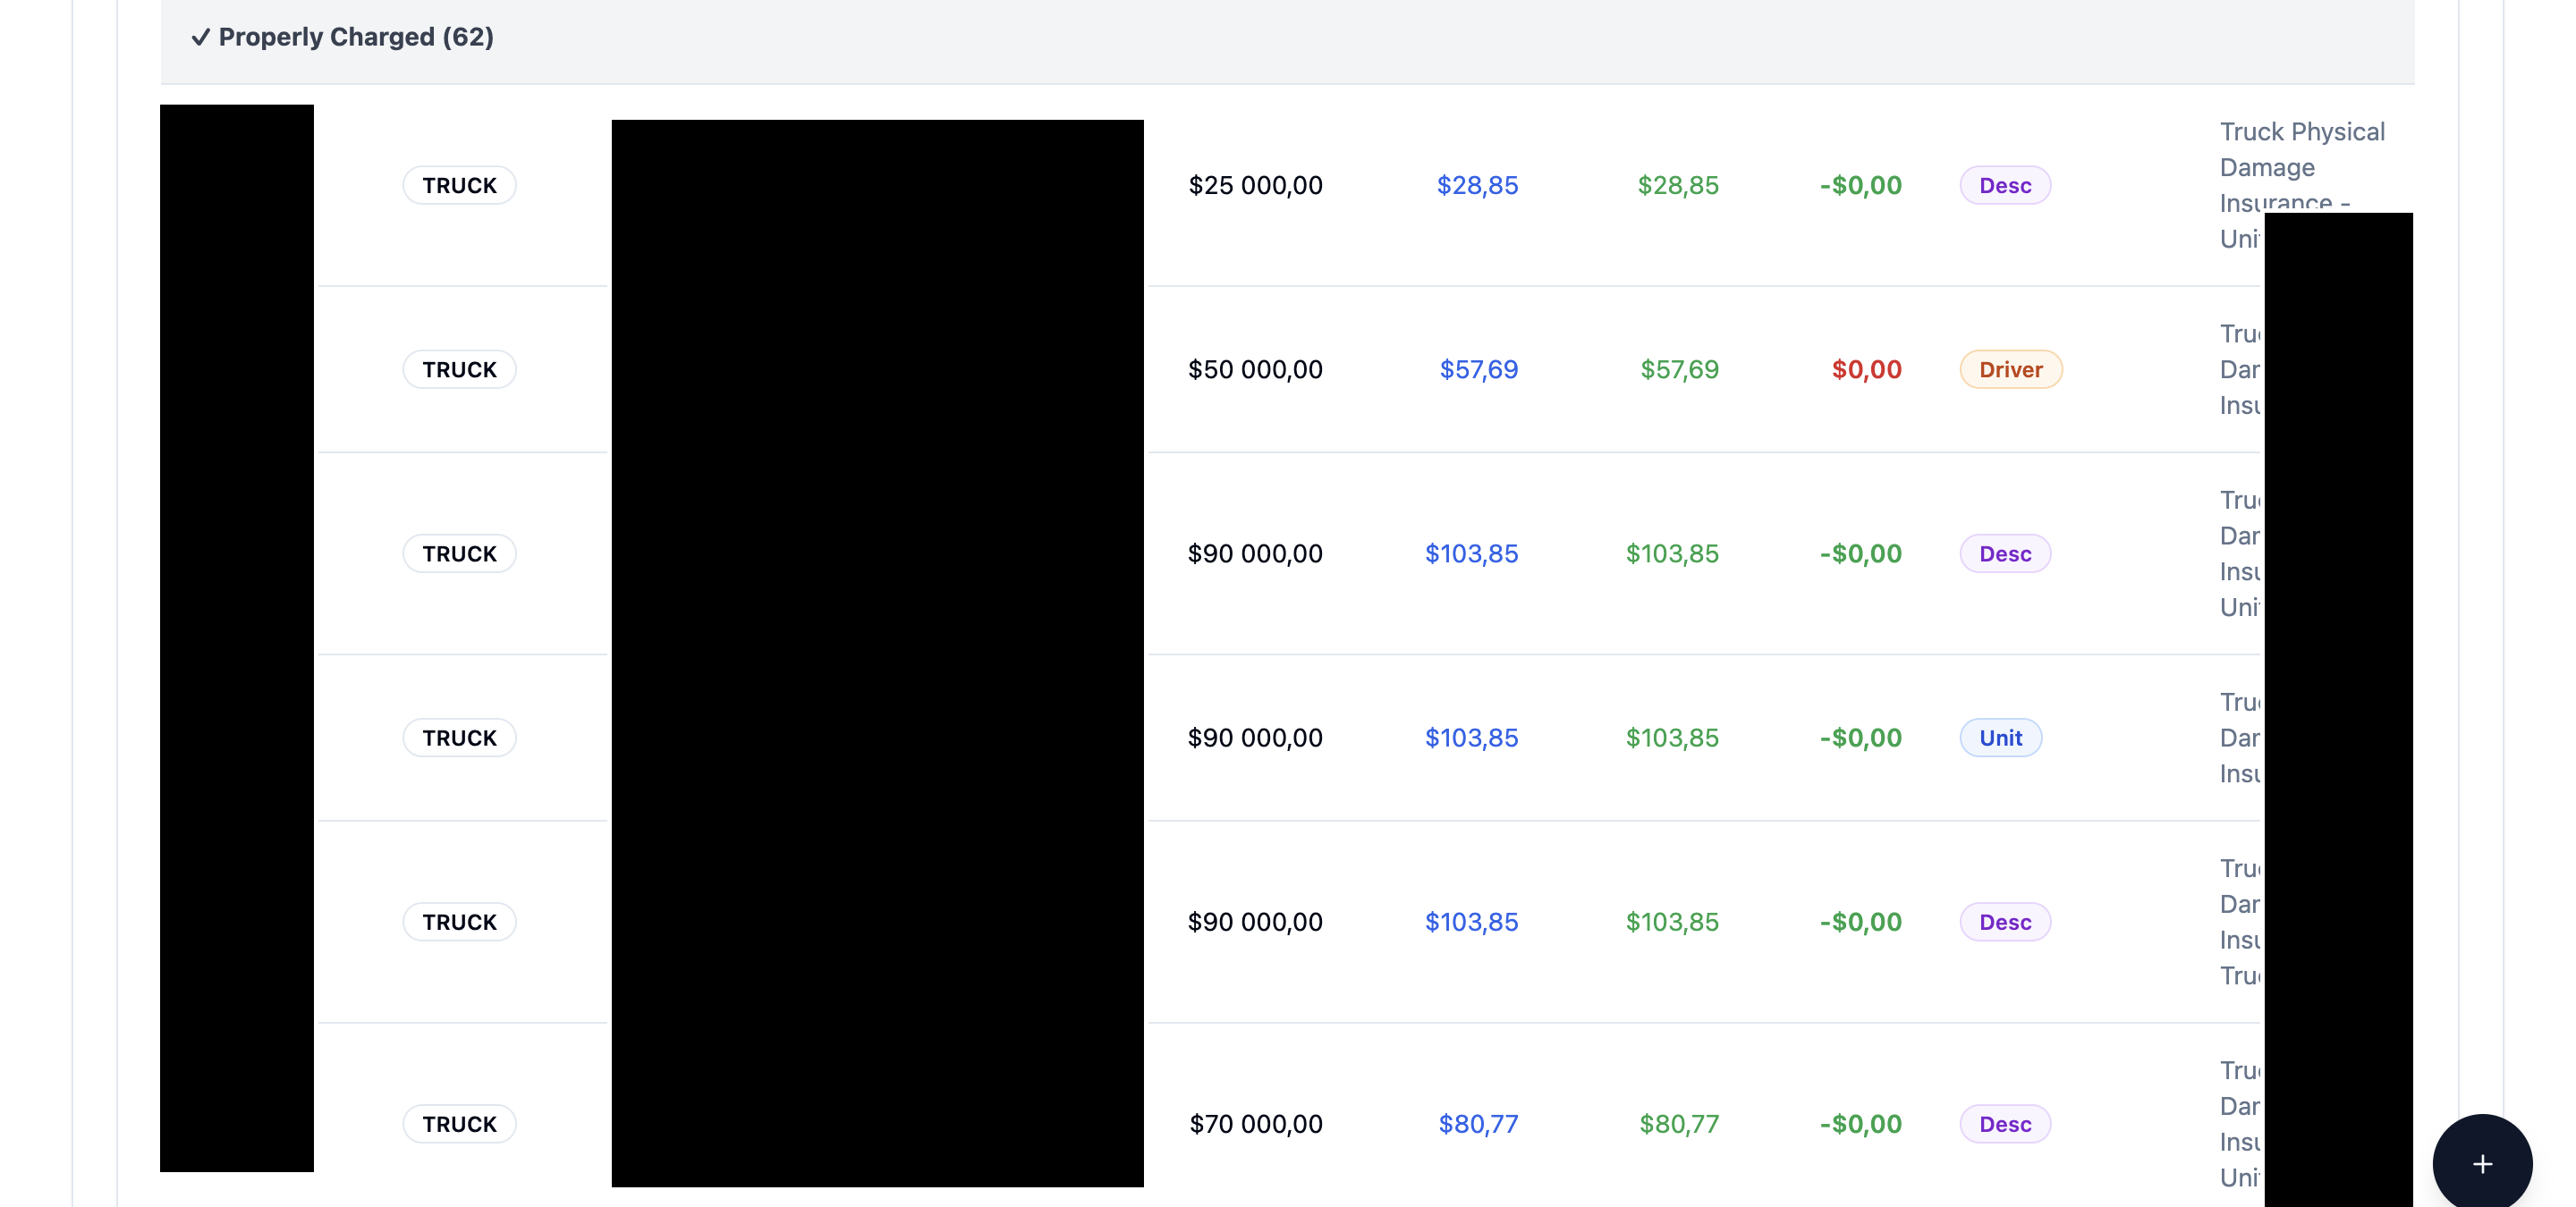Select TRUCK tag in the Unit-badged row
Image resolution: width=2576 pixels, height=1207 pixels.
point(459,738)
